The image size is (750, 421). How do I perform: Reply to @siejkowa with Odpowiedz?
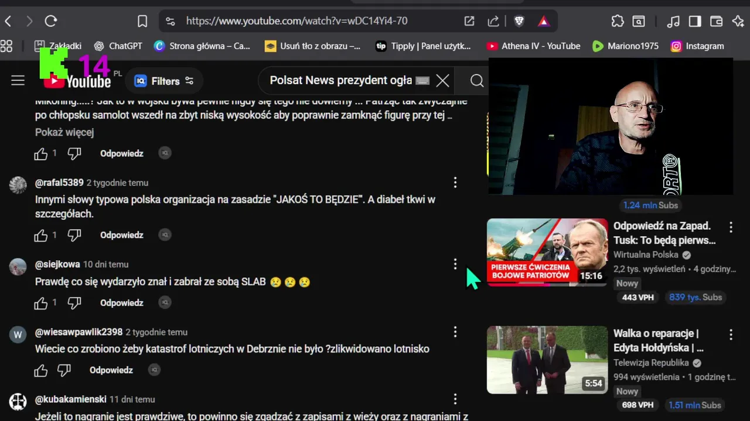[122, 303]
